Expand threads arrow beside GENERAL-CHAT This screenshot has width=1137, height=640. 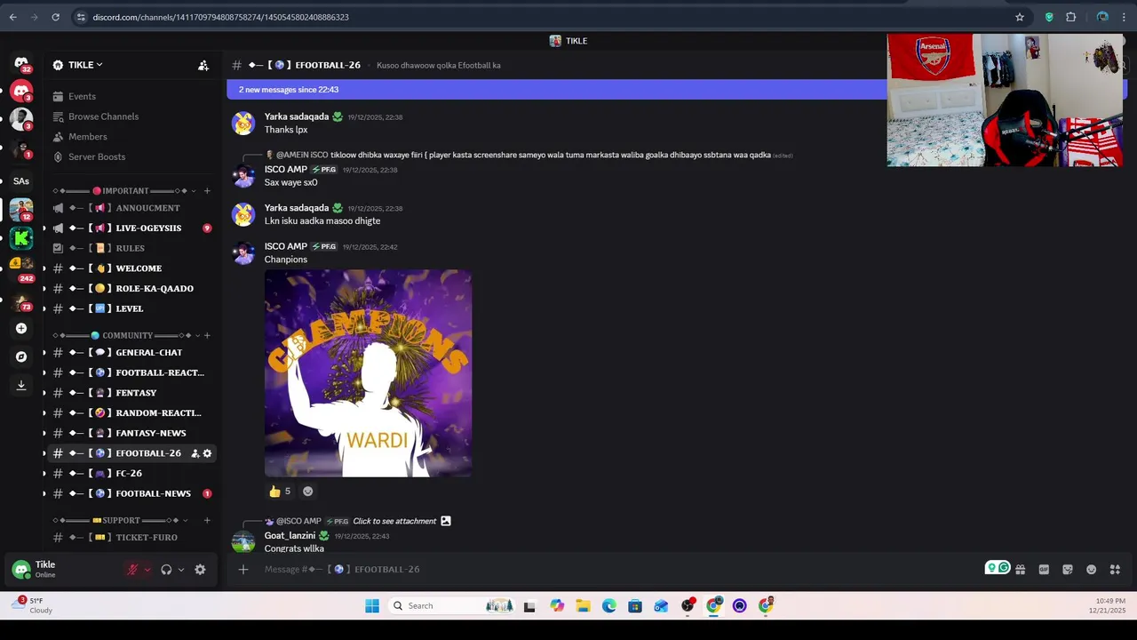coord(44,353)
